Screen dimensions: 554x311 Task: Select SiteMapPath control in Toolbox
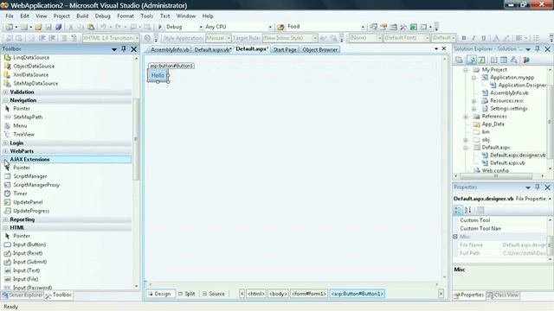28,117
